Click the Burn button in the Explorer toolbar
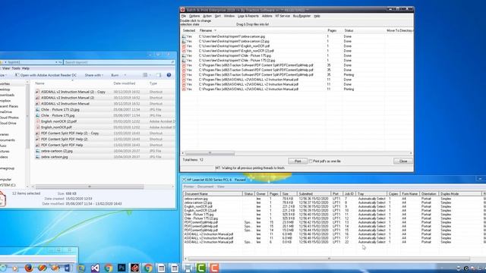Viewport: 486px width, 273px height. 115,75
